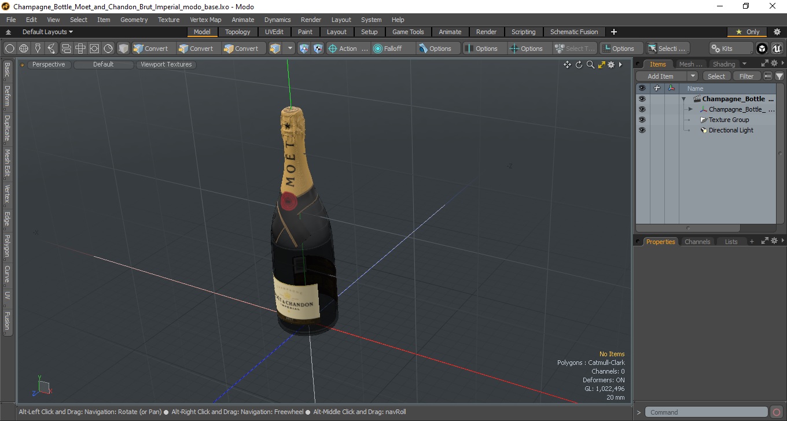The image size is (787, 421).
Task: Switch to the UVEdit layout tab
Action: click(x=274, y=32)
